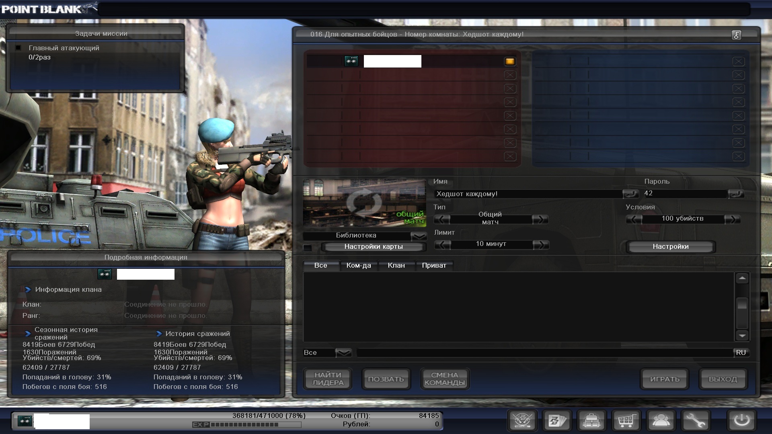Increase the Лимит time with right arrow
Viewport: 772px width, 434px height.
point(541,244)
